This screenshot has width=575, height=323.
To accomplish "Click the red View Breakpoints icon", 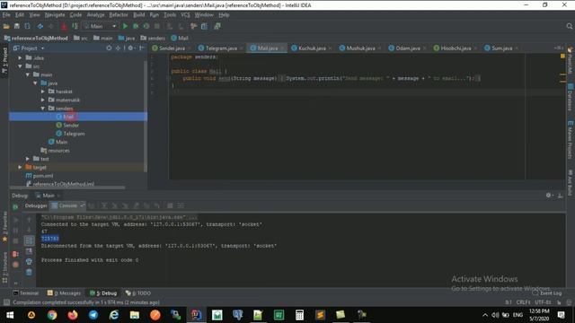I will (x=15, y=254).
